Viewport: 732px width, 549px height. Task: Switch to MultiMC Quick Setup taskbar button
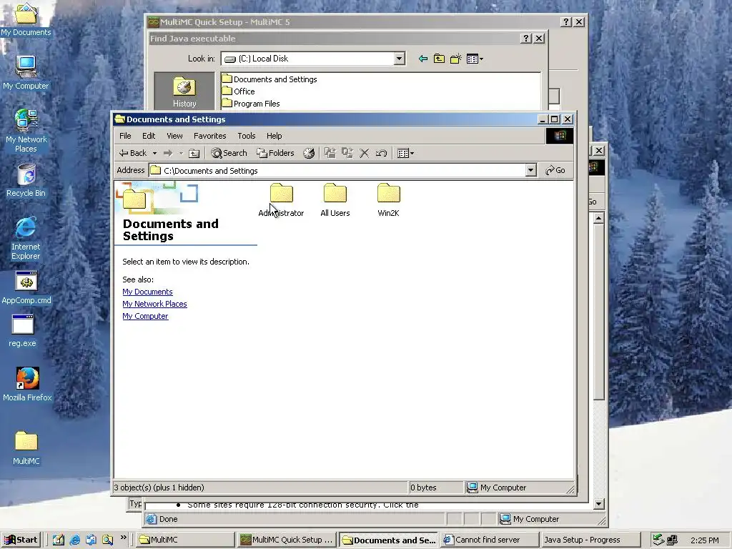pyautogui.click(x=287, y=540)
